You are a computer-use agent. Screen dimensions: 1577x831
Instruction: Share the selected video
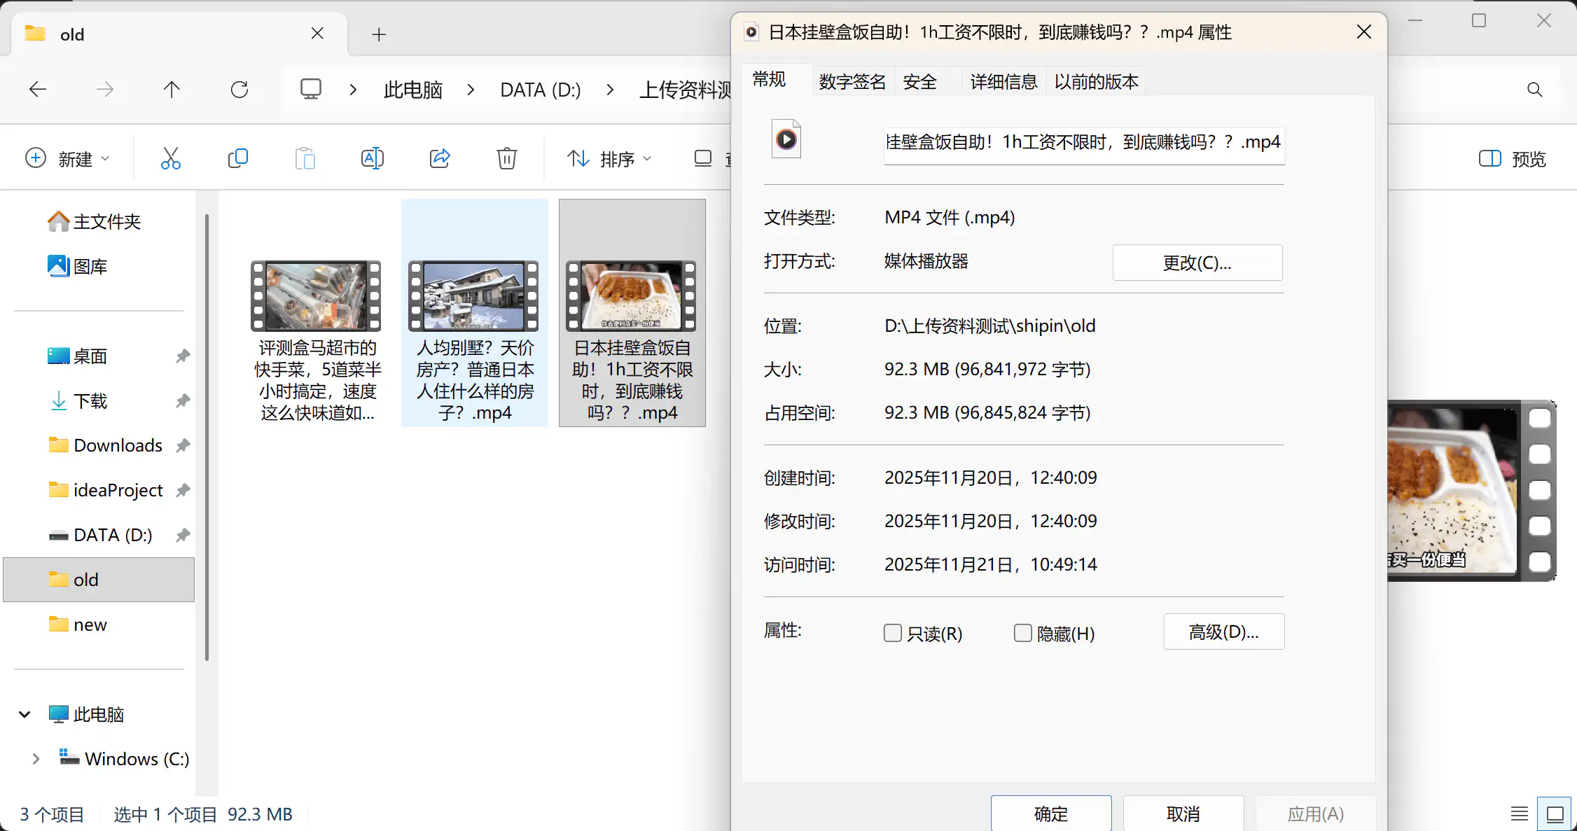pyautogui.click(x=440, y=158)
